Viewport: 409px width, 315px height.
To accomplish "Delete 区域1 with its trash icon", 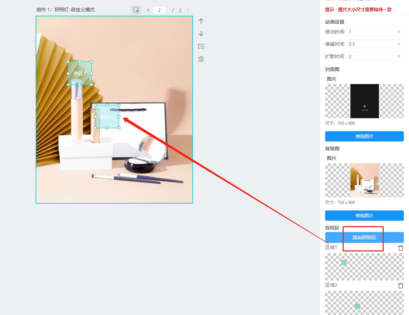I will click(x=400, y=248).
